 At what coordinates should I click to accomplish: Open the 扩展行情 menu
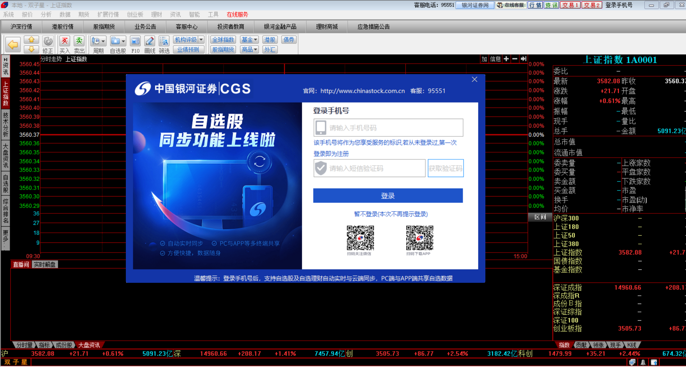tap(108, 14)
